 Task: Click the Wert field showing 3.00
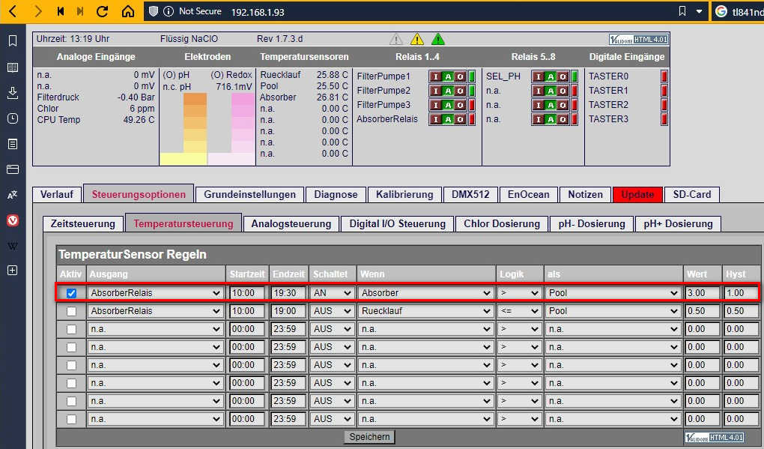click(x=702, y=293)
